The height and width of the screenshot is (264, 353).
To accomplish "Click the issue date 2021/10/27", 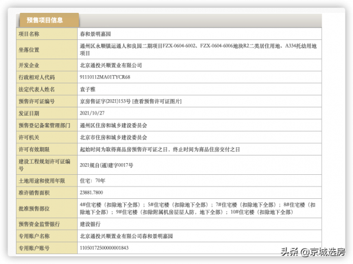I will [92, 113].
